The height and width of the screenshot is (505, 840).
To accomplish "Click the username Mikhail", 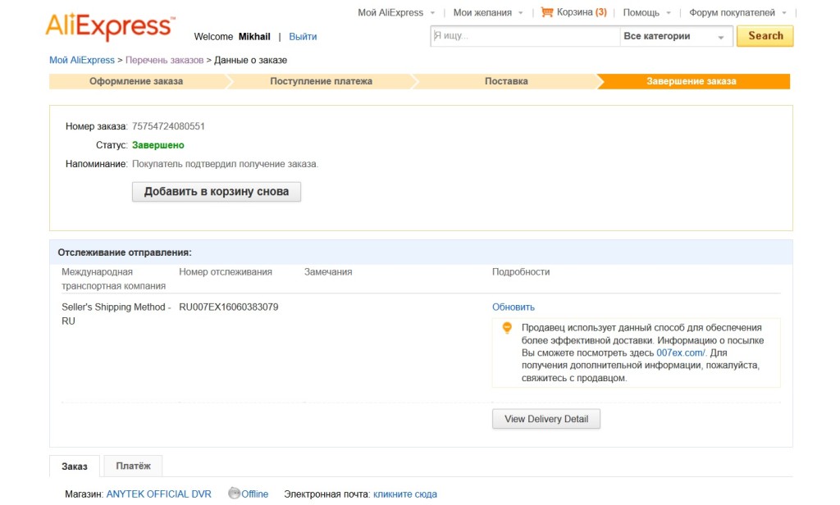I will 254,36.
